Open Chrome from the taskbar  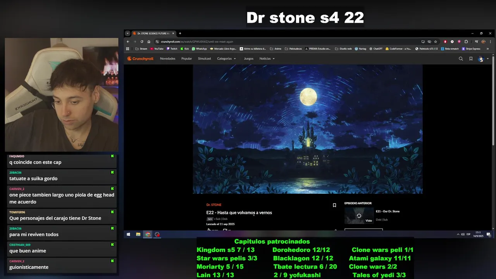point(148,234)
